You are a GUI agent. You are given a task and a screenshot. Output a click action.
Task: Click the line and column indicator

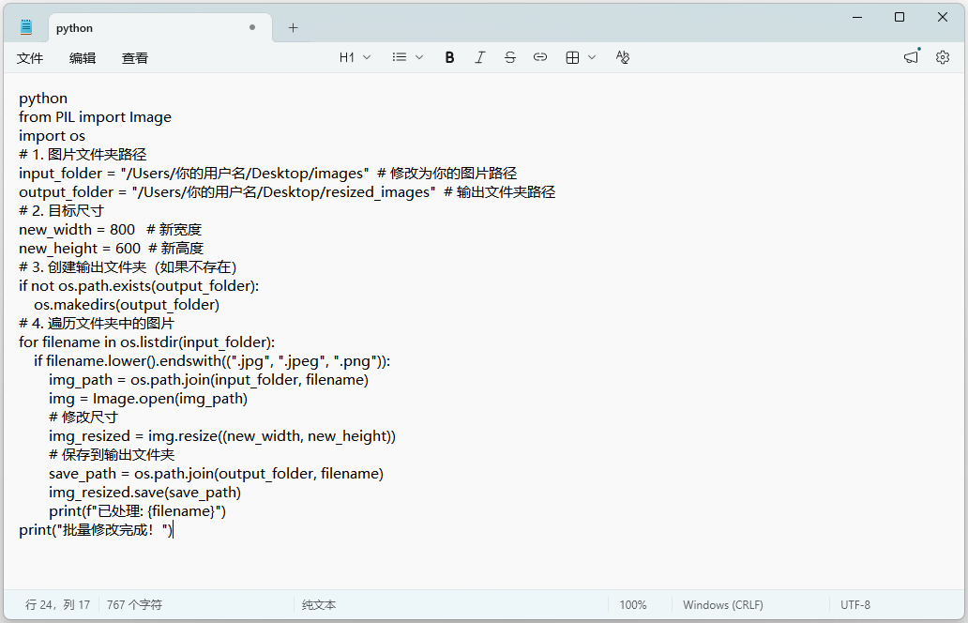(57, 605)
